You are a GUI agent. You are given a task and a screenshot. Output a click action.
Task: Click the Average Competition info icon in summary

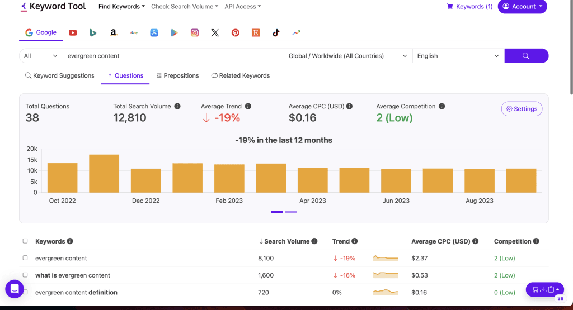442,106
